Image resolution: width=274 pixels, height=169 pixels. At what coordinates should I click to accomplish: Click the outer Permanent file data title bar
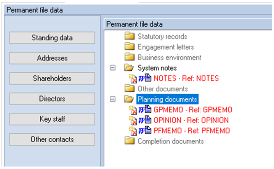138,10
